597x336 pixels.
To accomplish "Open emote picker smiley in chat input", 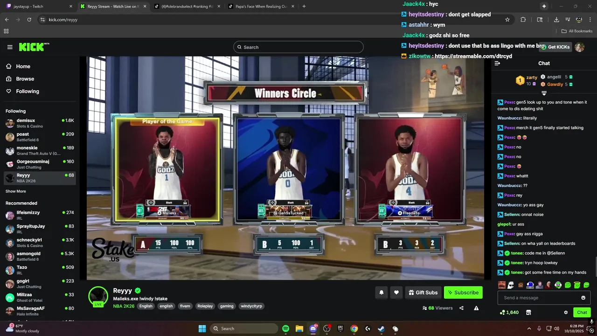I will [x=583, y=298].
